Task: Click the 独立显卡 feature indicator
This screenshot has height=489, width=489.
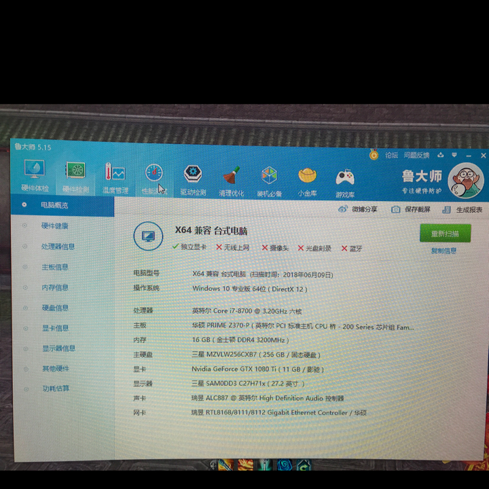Action: pyautogui.click(x=189, y=247)
